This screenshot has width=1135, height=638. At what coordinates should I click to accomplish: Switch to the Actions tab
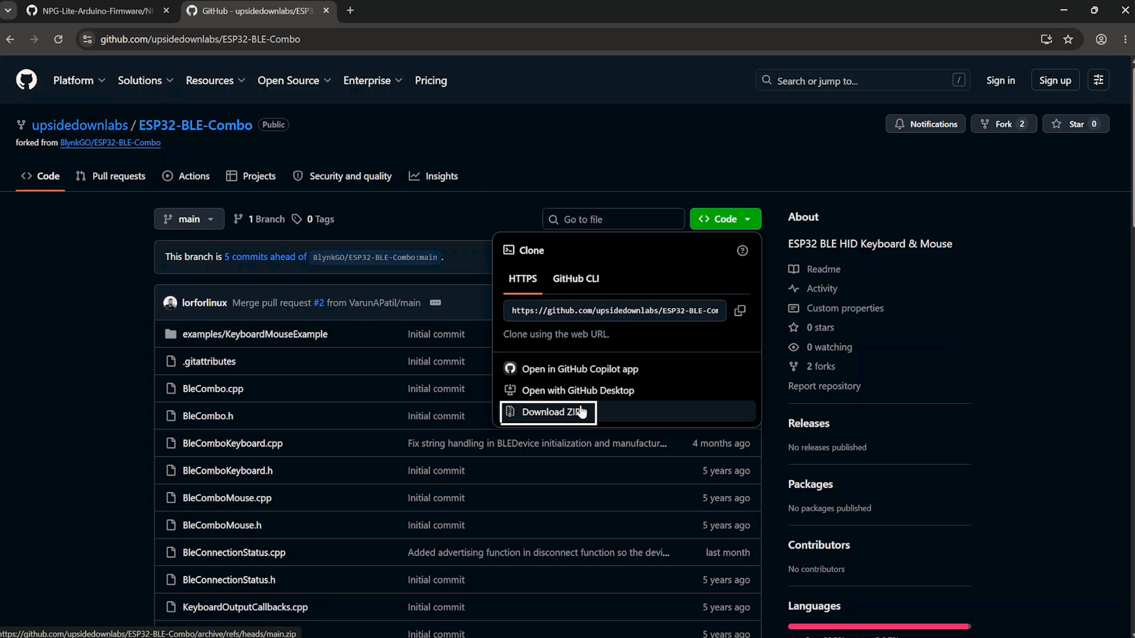tap(186, 176)
